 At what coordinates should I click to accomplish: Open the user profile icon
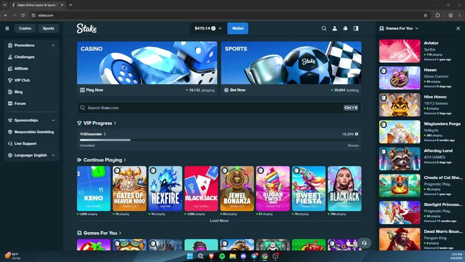pos(335,28)
